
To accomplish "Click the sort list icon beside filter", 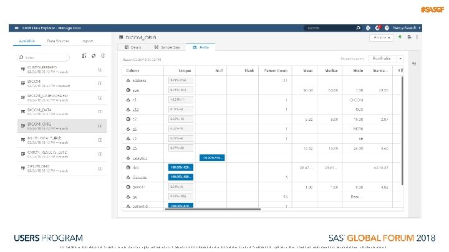I will click(x=84, y=56).
